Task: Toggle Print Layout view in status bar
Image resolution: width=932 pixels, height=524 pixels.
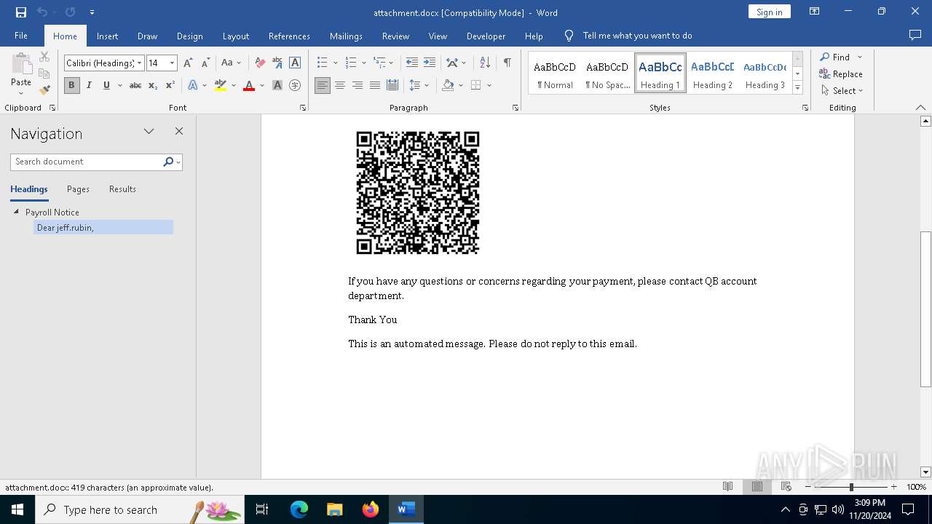Action: coord(757,487)
